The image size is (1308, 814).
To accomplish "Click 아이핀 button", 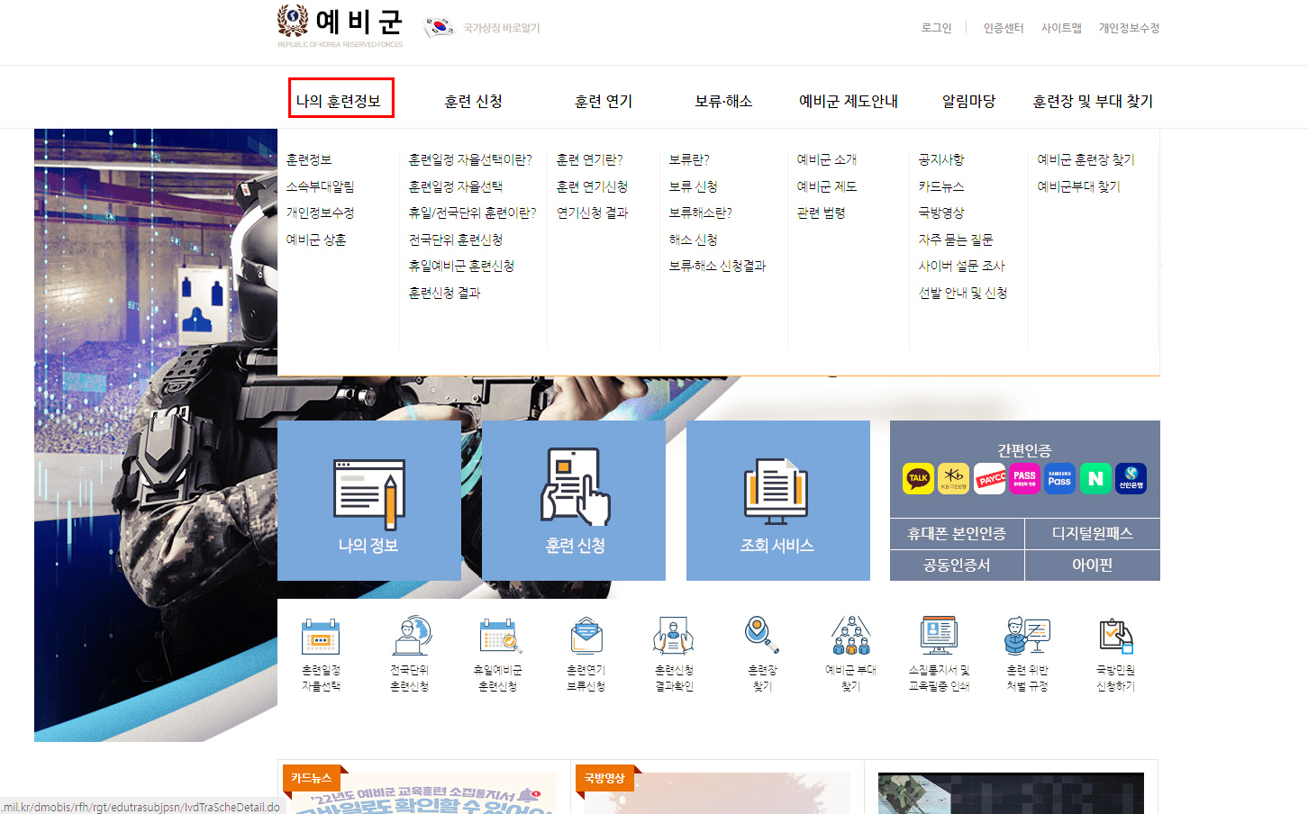I will coord(1093,565).
